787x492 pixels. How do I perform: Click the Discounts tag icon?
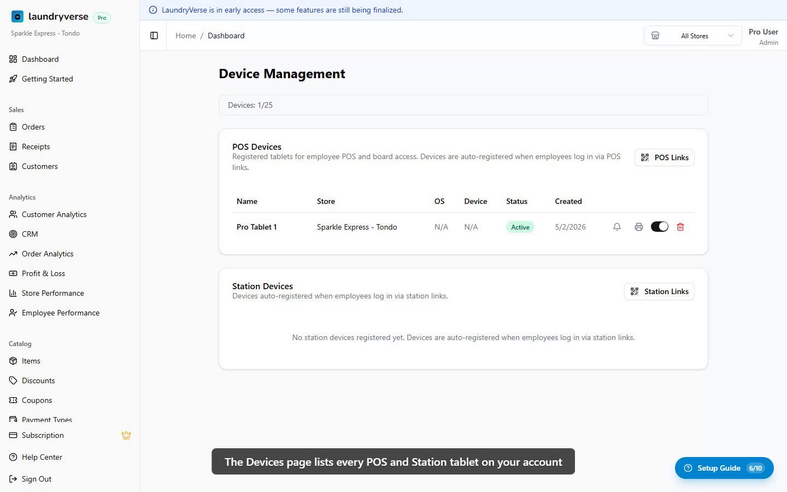pos(13,380)
